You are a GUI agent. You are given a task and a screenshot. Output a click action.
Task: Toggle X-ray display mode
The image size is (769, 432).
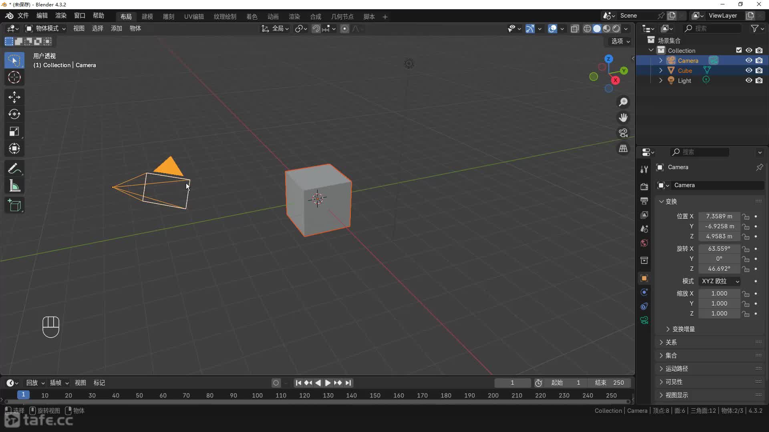tap(575, 28)
